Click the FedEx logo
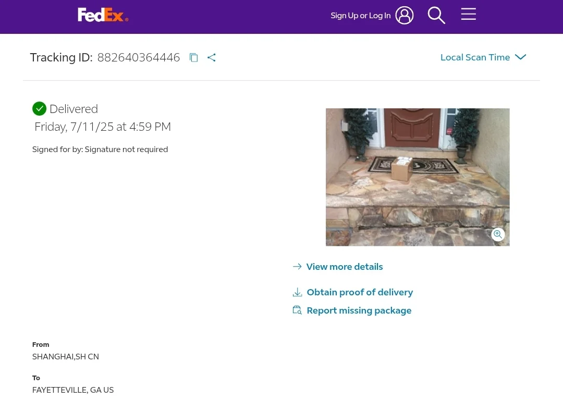 103,15
